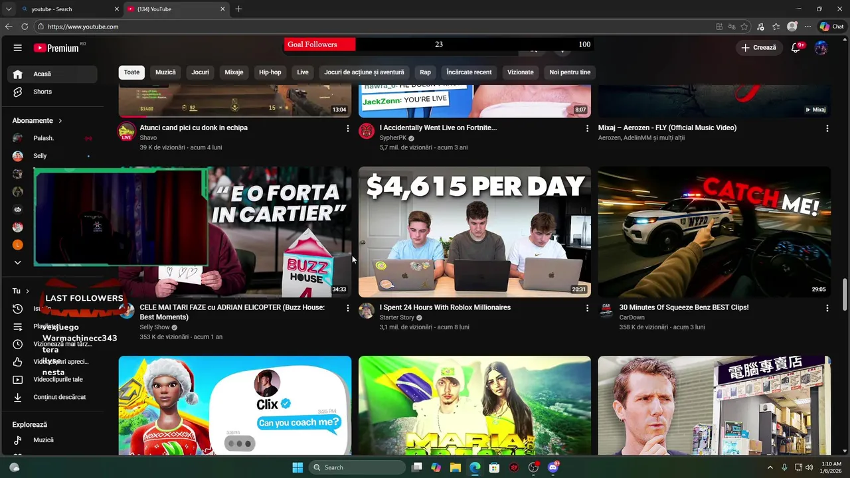This screenshot has width=850, height=478.
Task: Select Jocuri de acțiune și aventură chip
Action: [364, 72]
